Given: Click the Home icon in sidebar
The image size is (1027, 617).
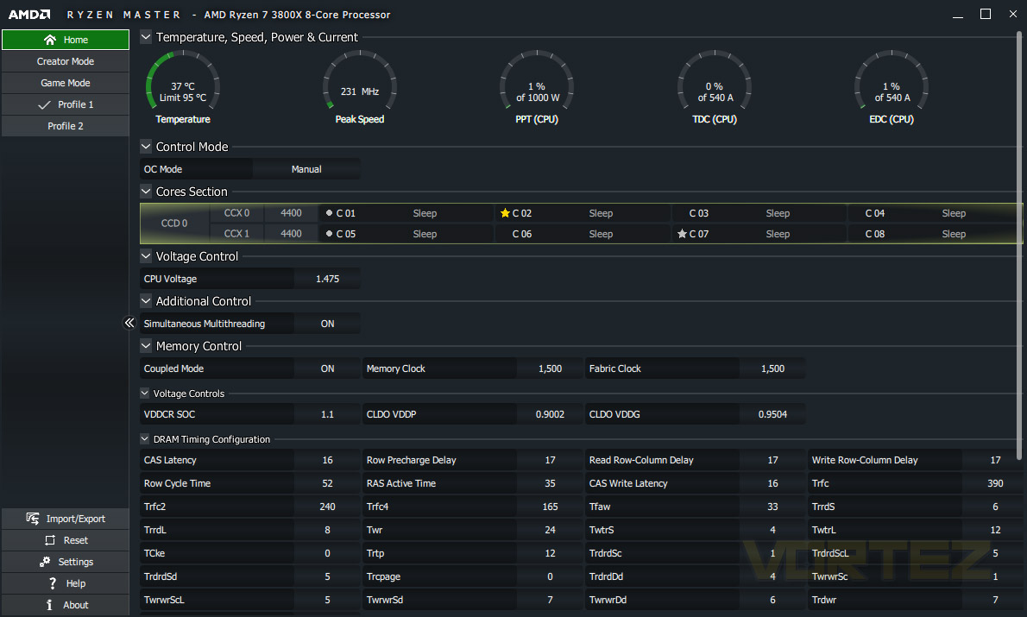Looking at the screenshot, I should [50, 40].
